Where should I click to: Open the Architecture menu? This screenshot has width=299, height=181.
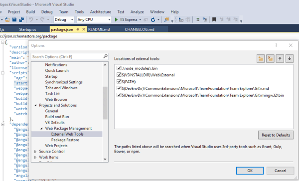click(x=101, y=12)
